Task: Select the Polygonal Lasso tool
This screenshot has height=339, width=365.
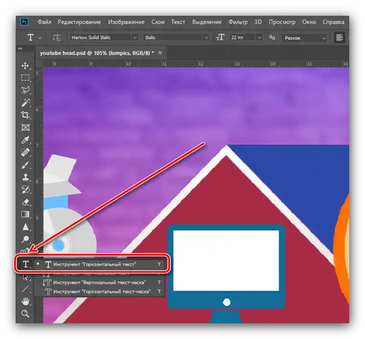Action: (x=25, y=90)
